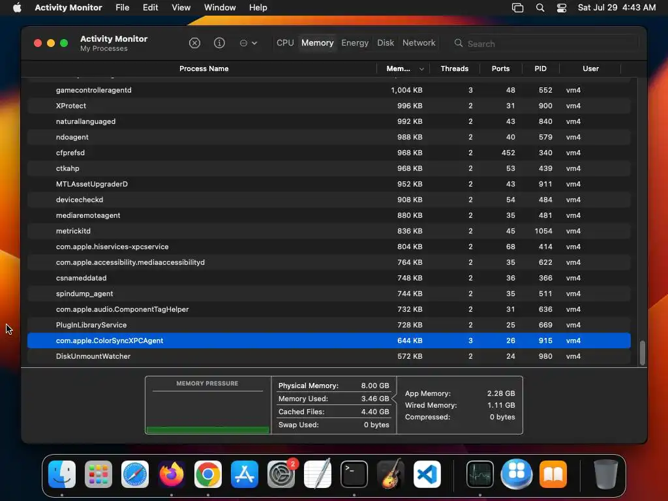668x501 pixels.
Task: Launch Firefox from the Dock
Action: coord(172,474)
